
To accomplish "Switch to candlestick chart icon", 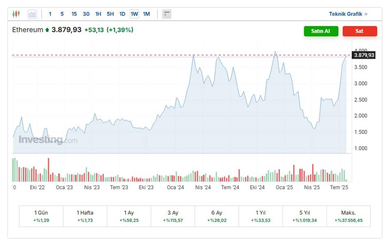I will 16,14.
